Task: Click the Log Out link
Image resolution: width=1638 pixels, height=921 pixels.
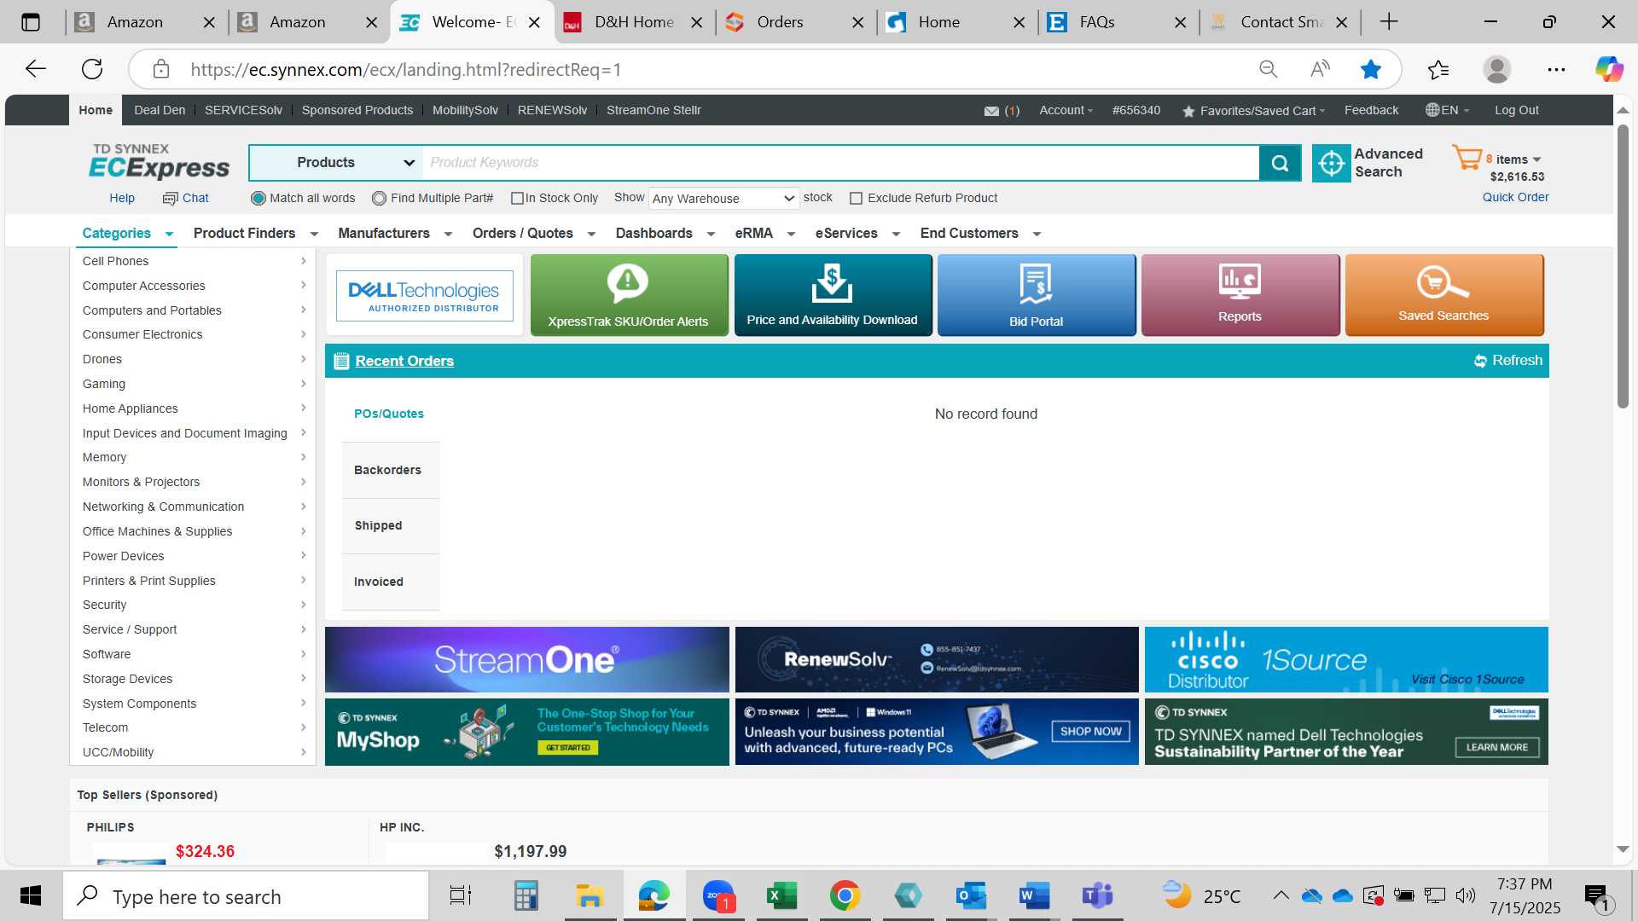Action: coord(1516,110)
